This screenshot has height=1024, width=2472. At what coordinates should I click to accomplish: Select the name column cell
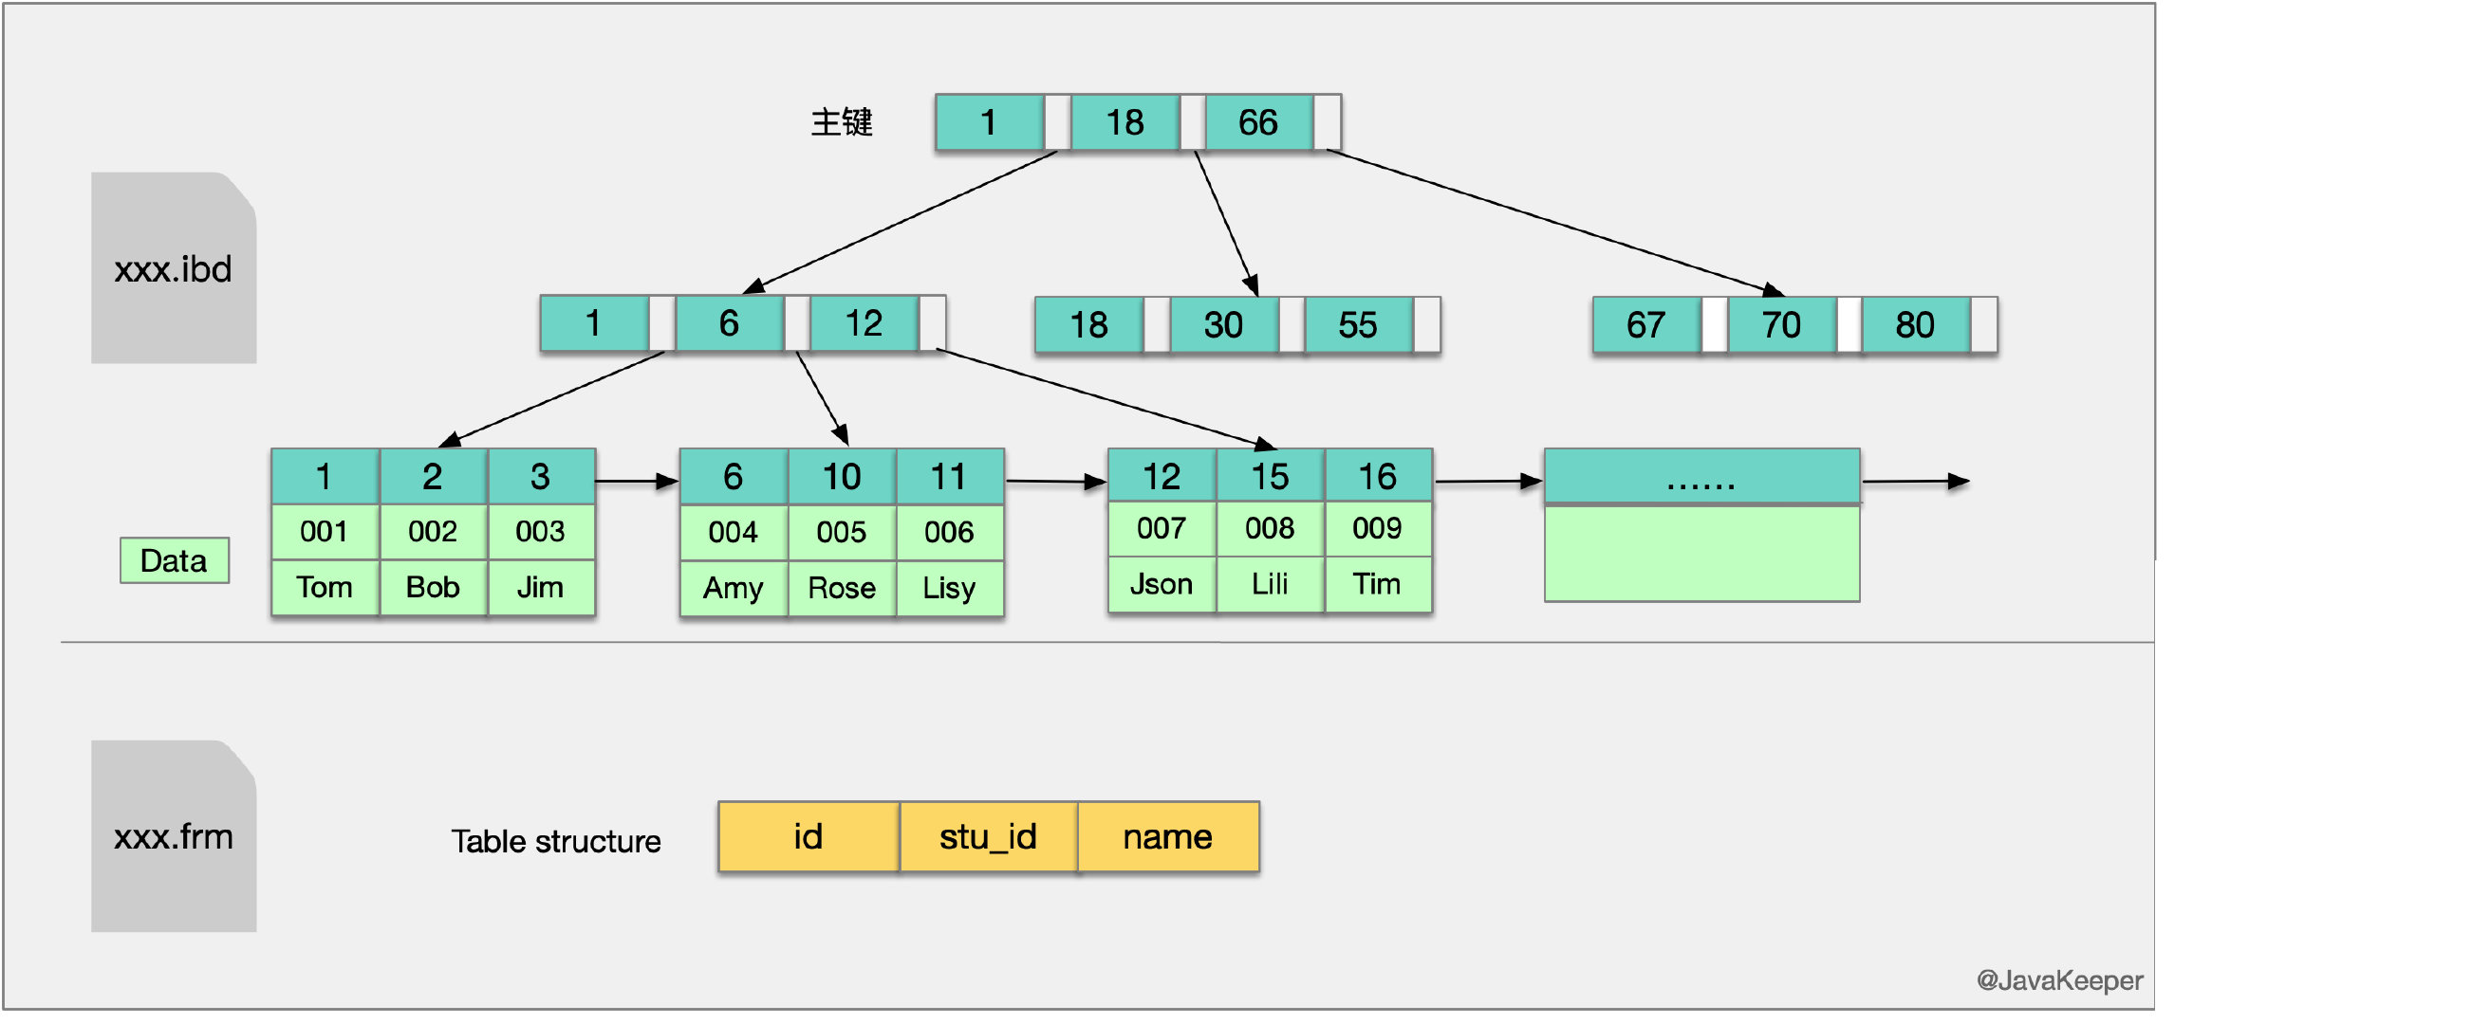point(1168,836)
